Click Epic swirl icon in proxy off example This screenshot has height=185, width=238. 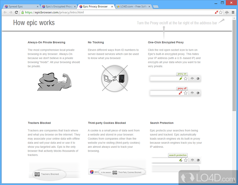[198, 93]
